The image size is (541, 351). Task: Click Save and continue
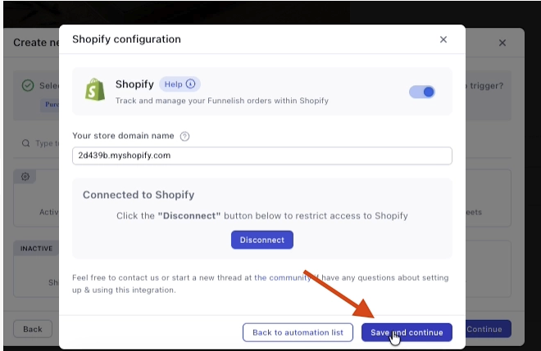point(407,332)
